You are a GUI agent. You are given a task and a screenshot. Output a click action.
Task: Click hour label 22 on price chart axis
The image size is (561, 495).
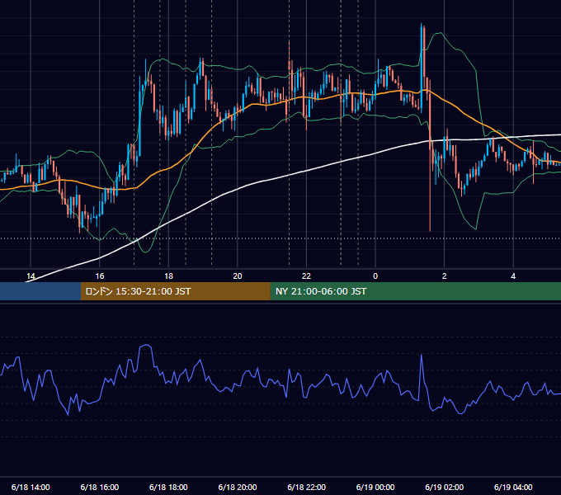coord(307,276)
